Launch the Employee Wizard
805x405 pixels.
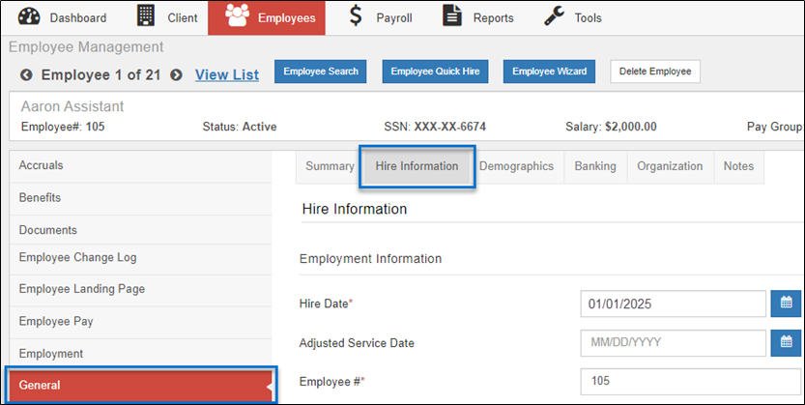[549, 72]
